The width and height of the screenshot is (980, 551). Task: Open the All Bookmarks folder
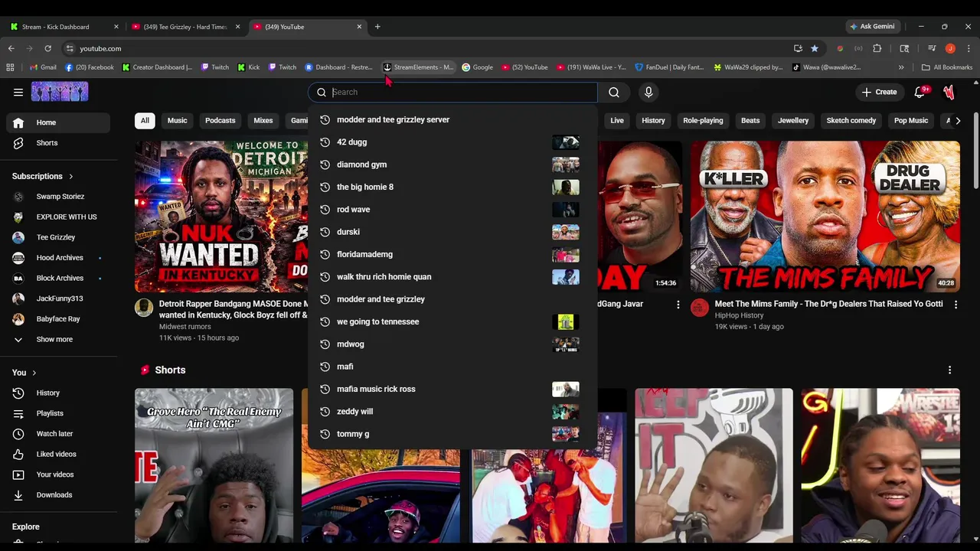pyautogui.click(x=947, y=67)
